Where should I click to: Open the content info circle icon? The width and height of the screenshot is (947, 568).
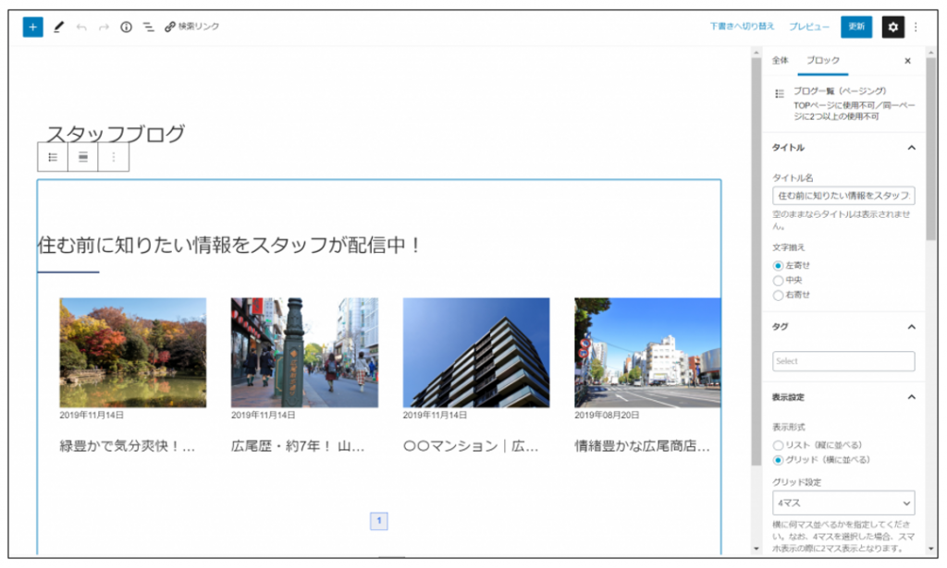click(127, 28)
